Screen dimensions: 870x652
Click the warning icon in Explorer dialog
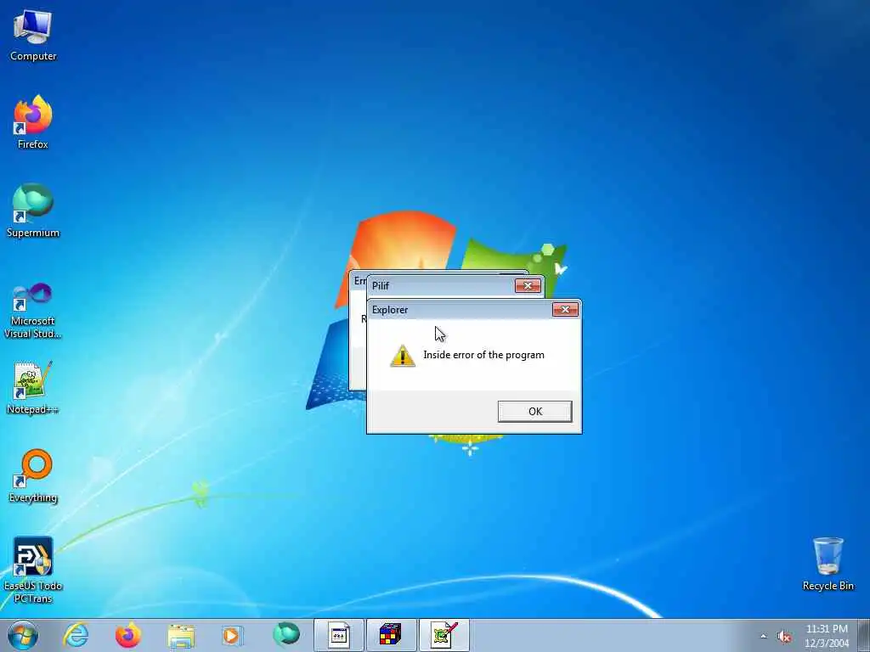coord(403,356)
